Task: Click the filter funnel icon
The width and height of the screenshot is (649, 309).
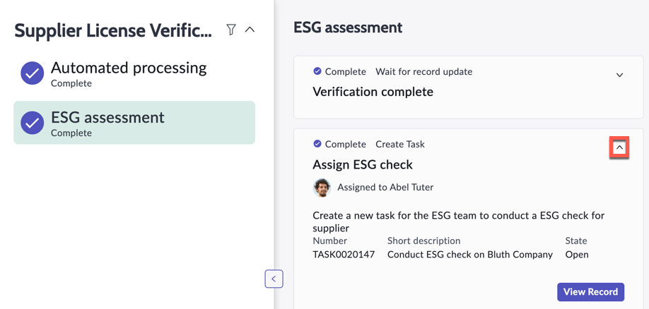Action: (x=231, y=30)
